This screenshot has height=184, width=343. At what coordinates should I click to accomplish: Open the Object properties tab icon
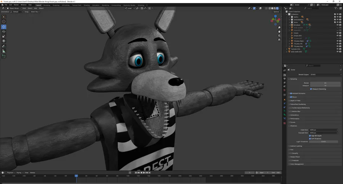285,100
